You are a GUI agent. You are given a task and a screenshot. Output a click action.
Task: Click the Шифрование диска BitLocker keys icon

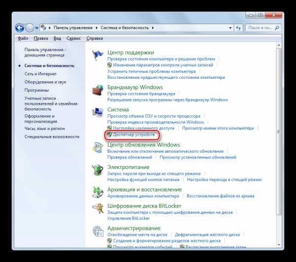[x=98, y=208]
